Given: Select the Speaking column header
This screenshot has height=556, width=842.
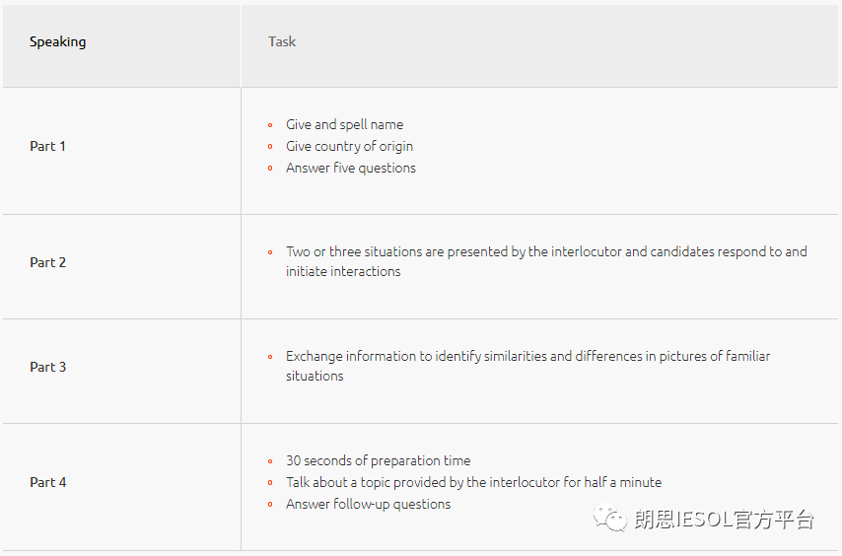Looking at the screenshot, I should (57, 41).
